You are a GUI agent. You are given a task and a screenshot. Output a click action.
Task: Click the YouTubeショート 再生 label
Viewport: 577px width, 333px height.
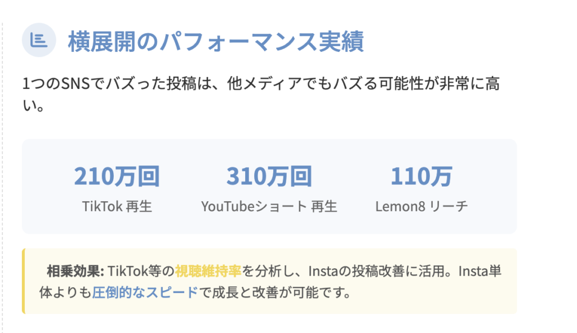pyautogui.click(x=269, y=207)
